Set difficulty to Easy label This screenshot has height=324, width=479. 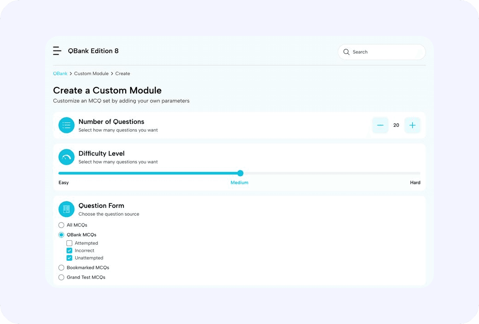coord(64,182)
